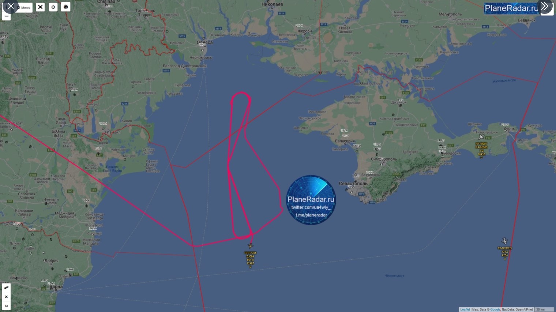The width and height of the screenshot is (556, 312).
Task: Close the overlay using the X button
Action: [x=11, y=6]
